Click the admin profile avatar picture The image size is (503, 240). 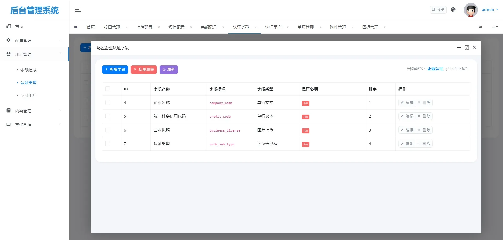pyautogui.click(x=471, y=10)
